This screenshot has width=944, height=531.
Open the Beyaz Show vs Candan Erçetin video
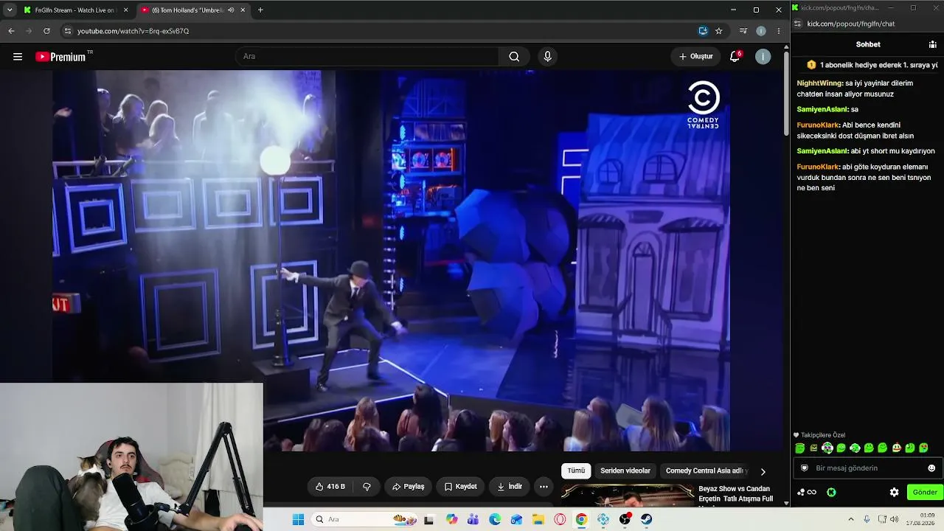(x=735, y=494)
